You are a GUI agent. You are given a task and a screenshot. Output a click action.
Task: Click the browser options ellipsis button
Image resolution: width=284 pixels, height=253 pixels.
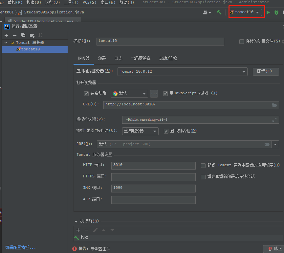click(154, 94)
